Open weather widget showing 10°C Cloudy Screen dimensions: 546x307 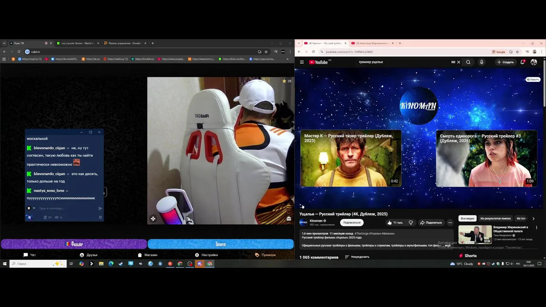click(x=462, y=264)
